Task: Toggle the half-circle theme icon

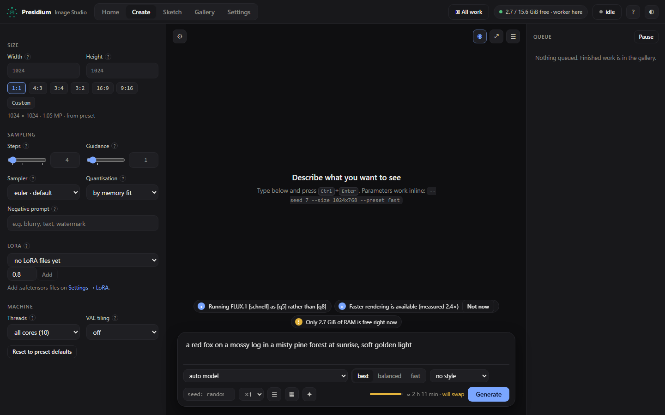Action: [652, 12]
